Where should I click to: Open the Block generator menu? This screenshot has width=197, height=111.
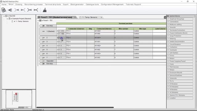pos(77,4)
